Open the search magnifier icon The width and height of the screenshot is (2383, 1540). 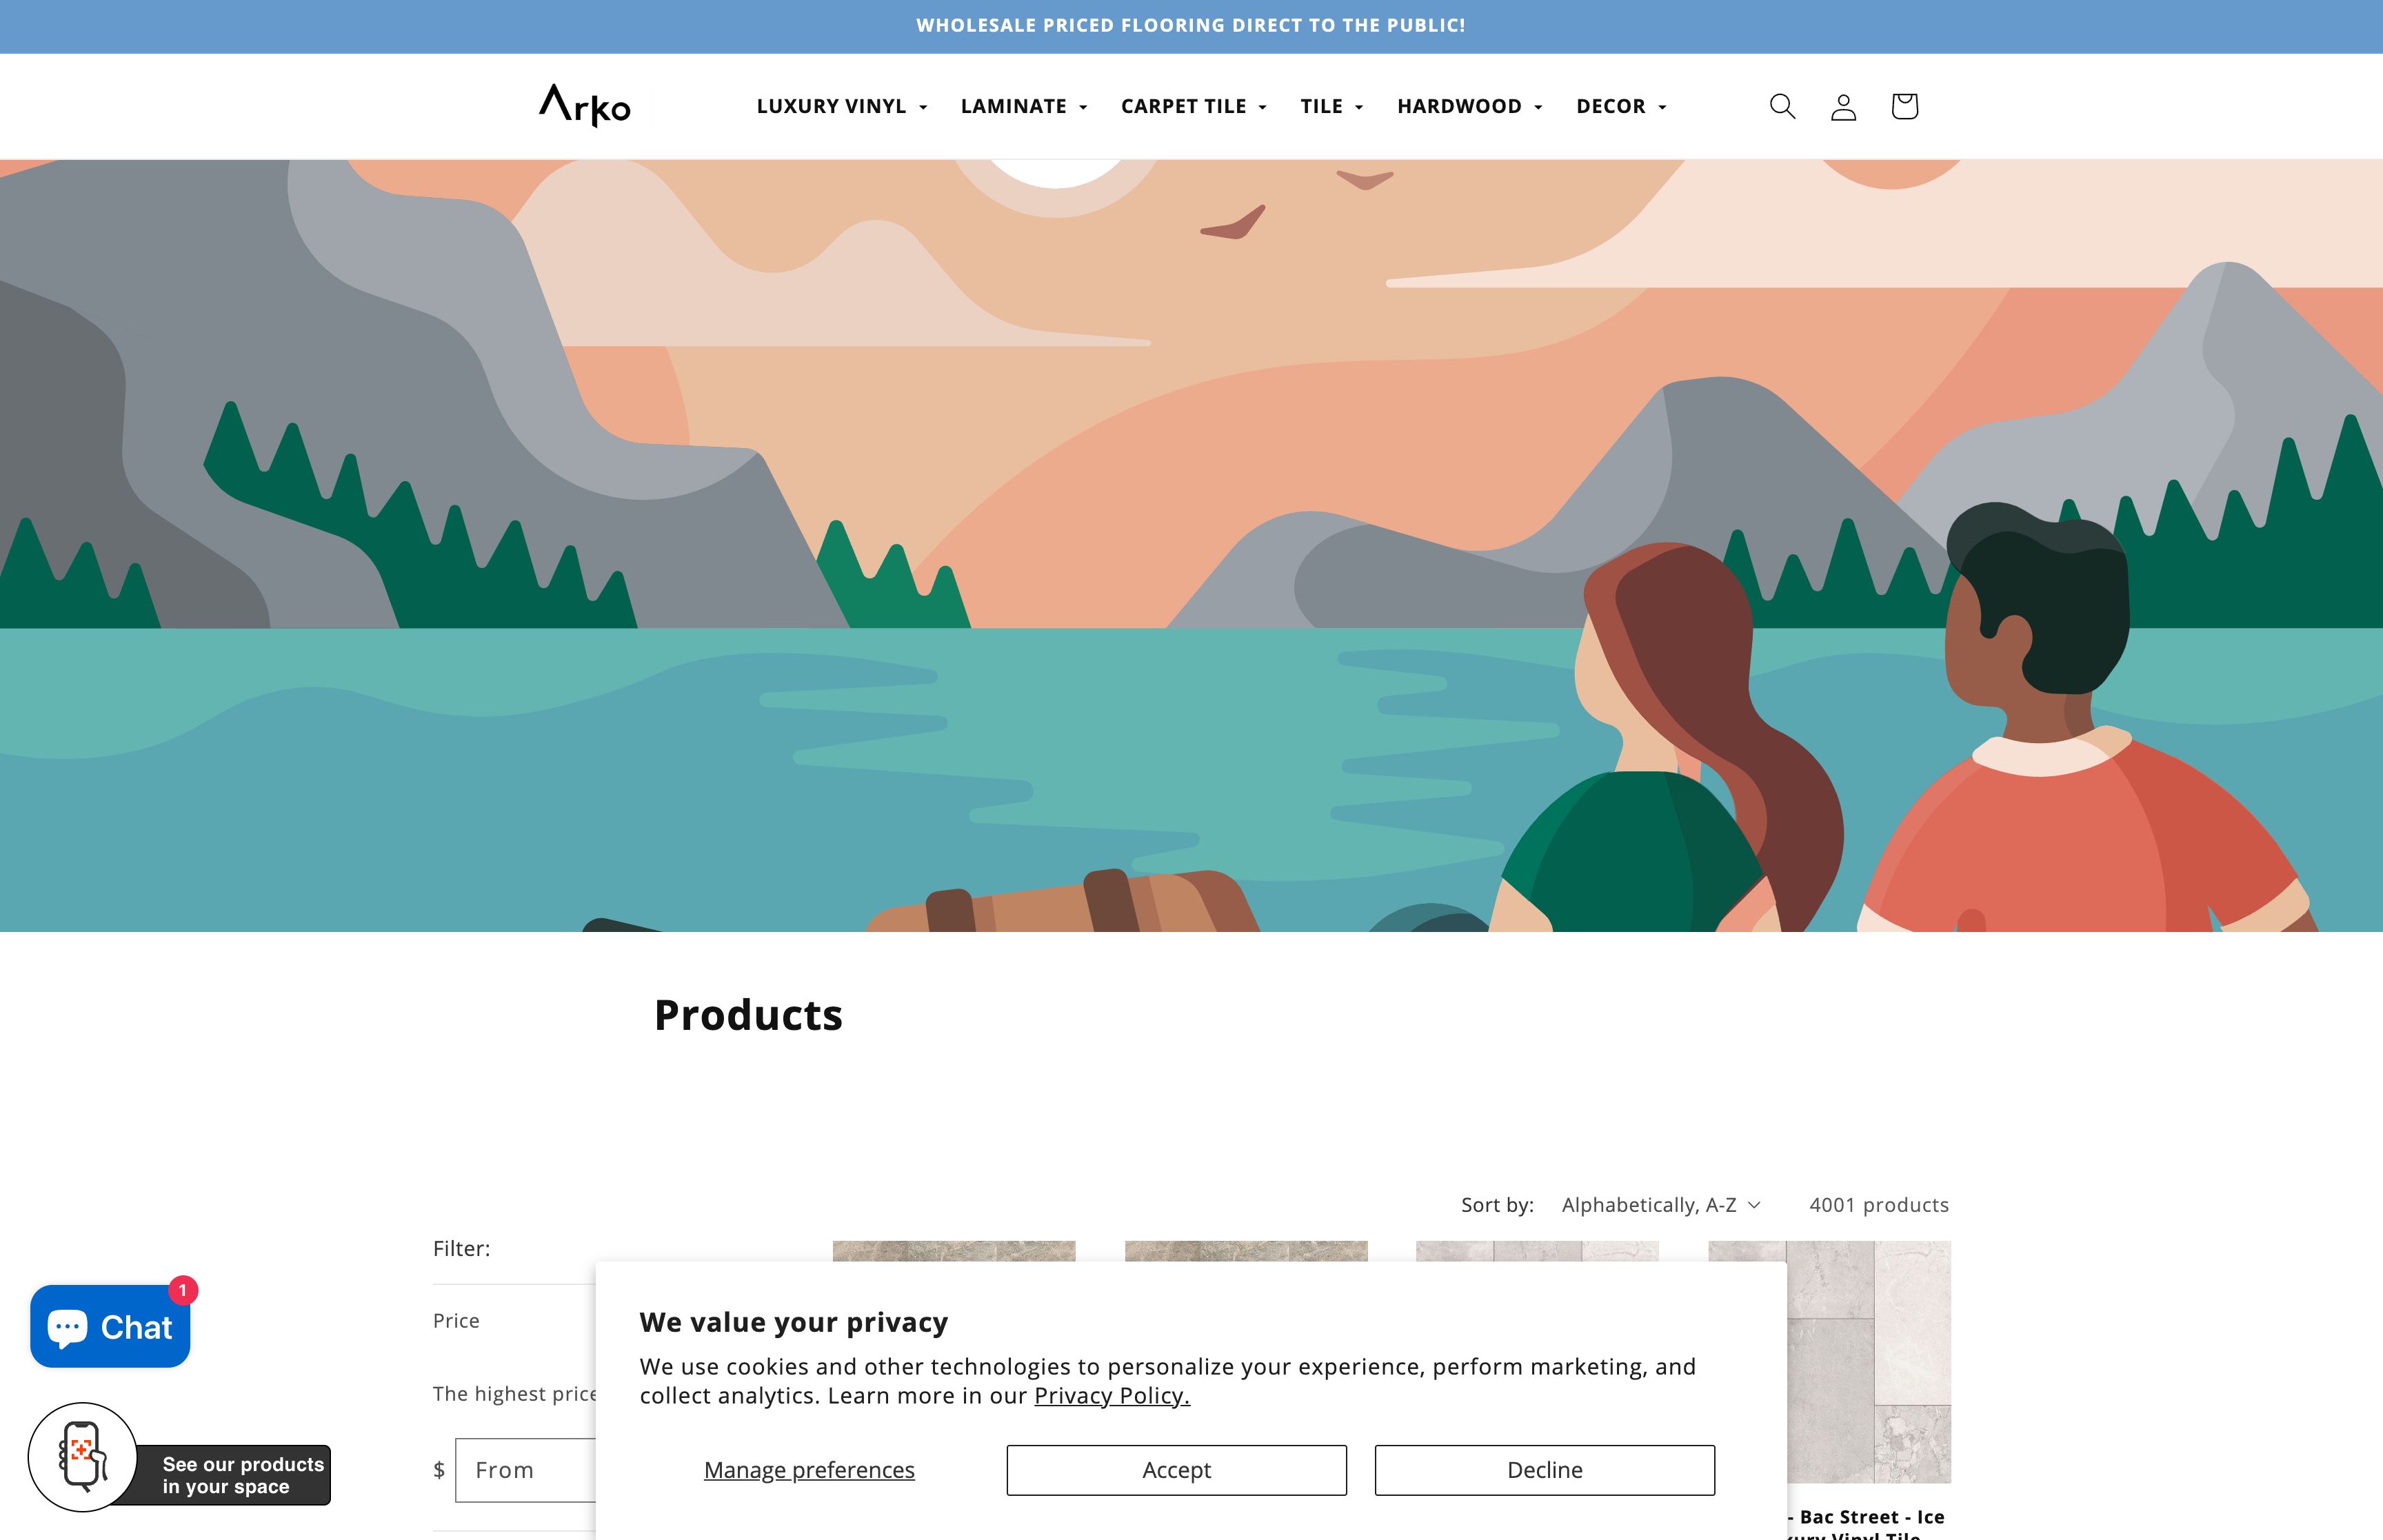1782,106
